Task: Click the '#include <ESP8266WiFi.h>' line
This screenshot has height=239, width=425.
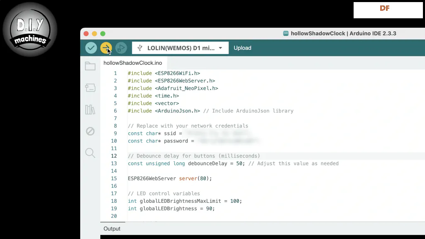Action: (164, 73)
